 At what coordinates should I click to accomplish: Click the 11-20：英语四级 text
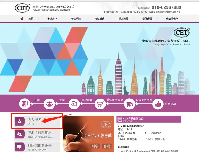[x=127, y=139]
